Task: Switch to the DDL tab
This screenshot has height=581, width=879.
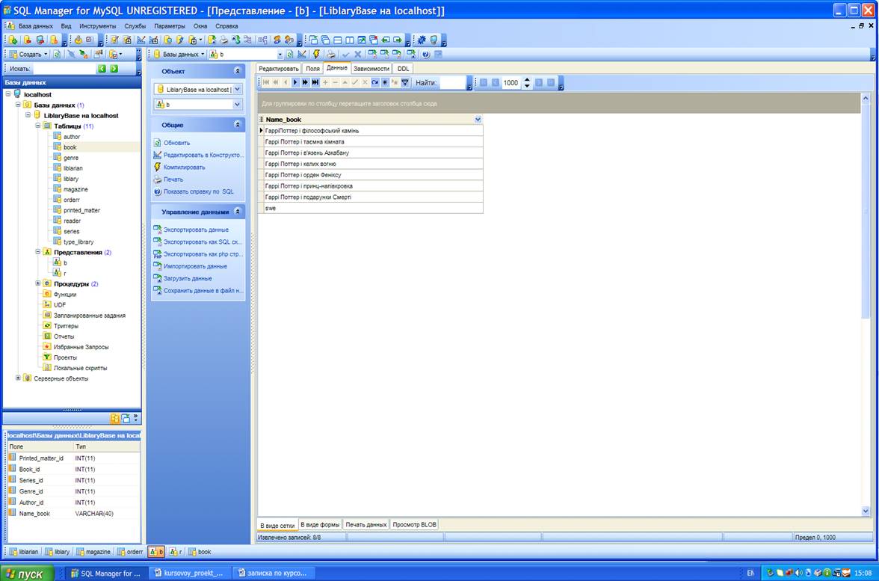Action: point(403,68)
